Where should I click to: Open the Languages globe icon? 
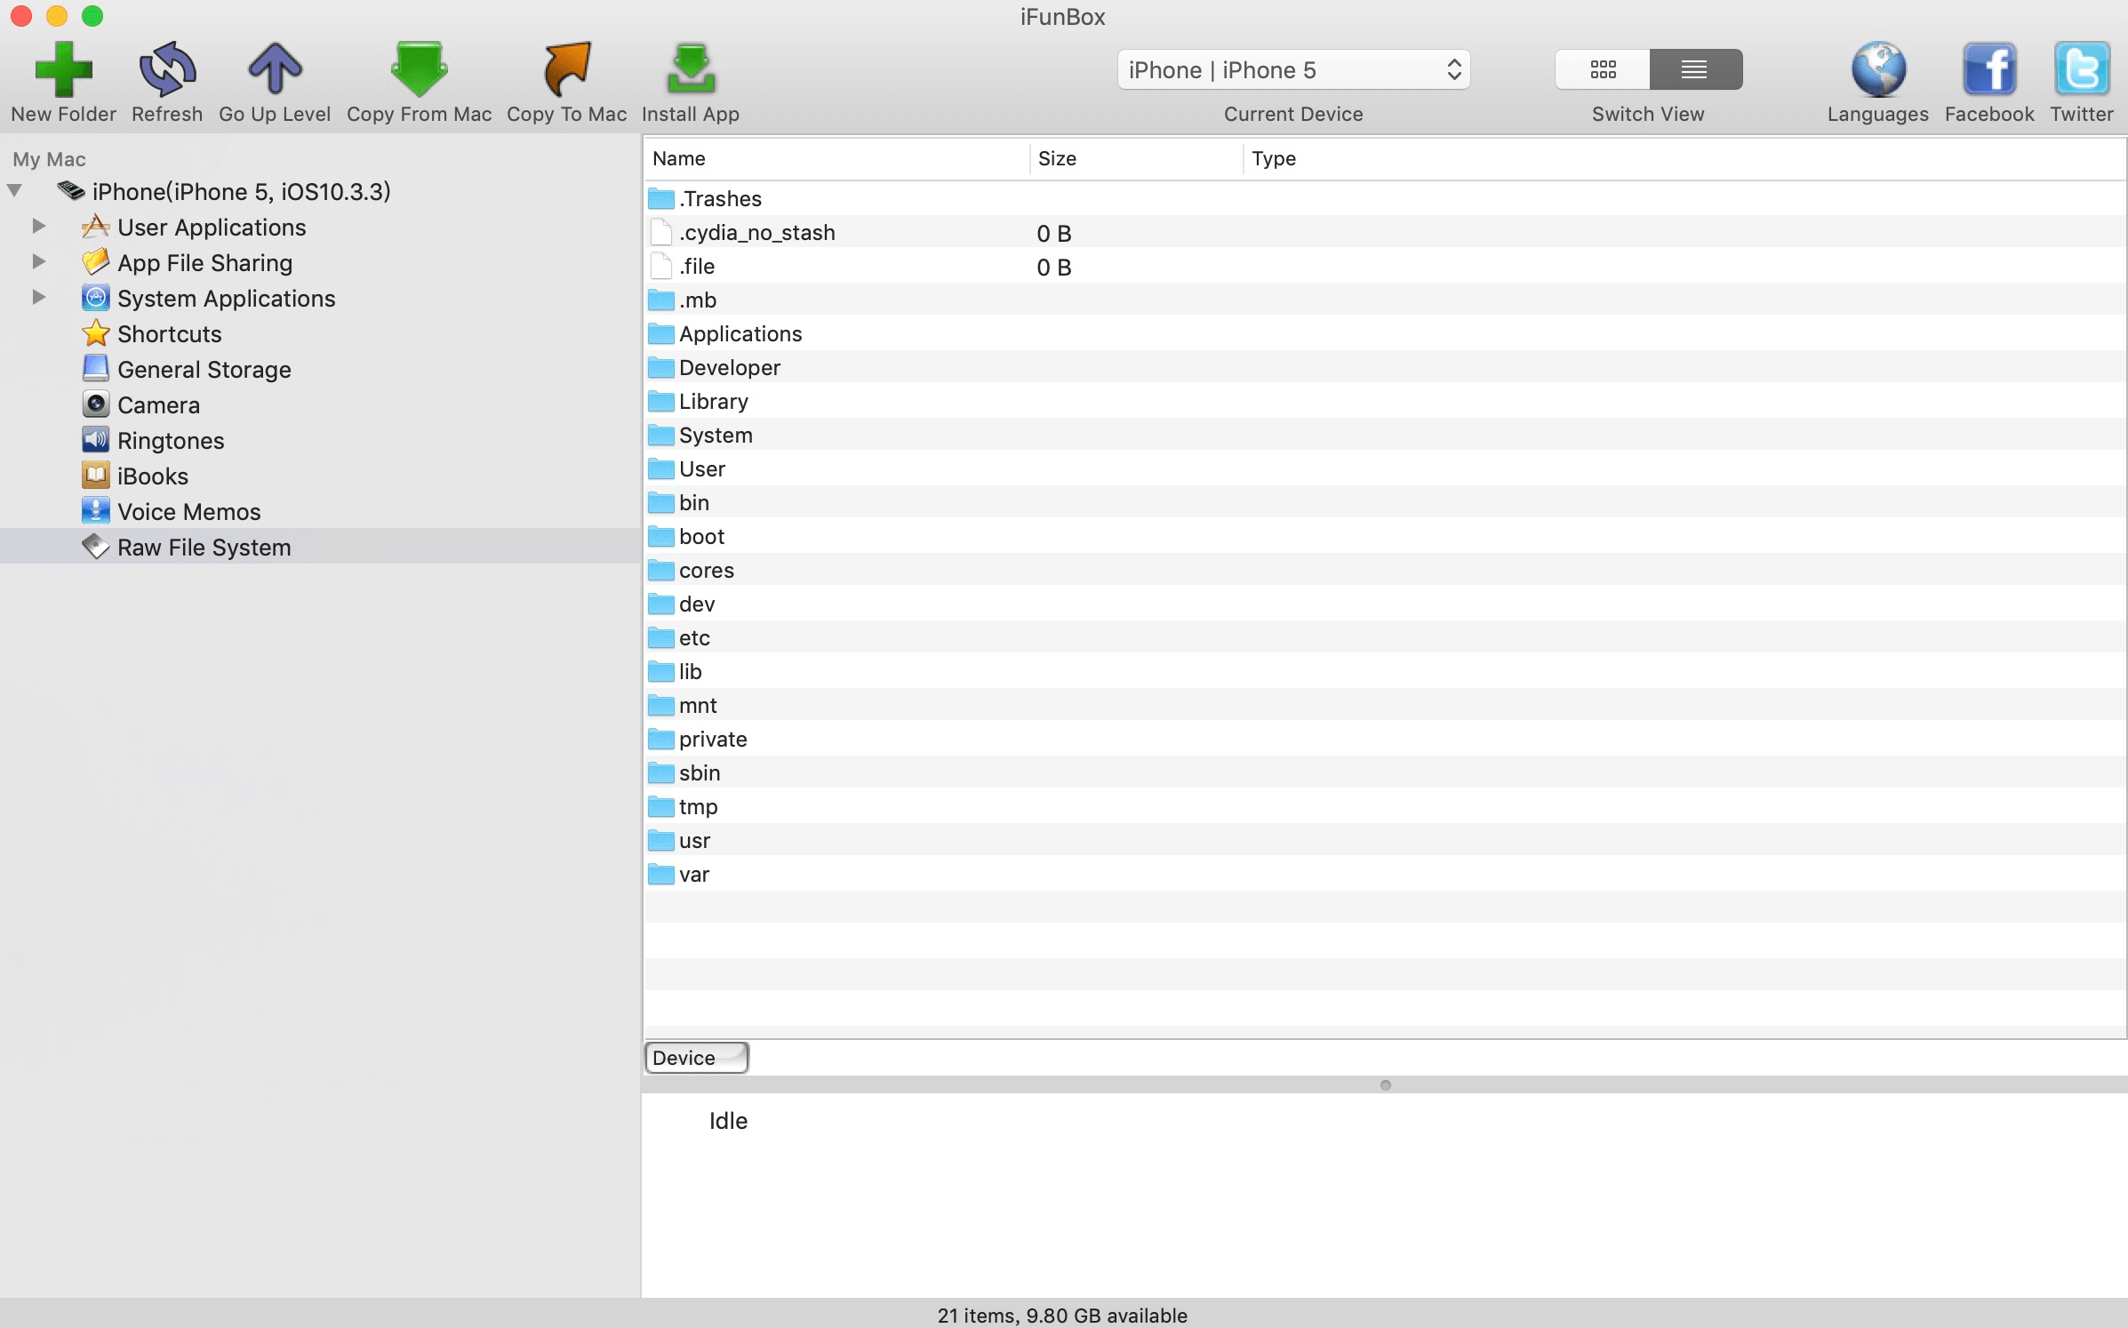pyautogui.click(x=1878, y=69)
